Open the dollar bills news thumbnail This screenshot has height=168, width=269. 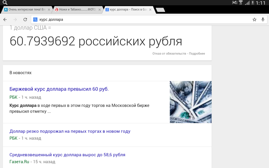tap(190, 102)
